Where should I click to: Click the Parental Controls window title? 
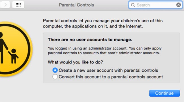click(x=76, y=5)
